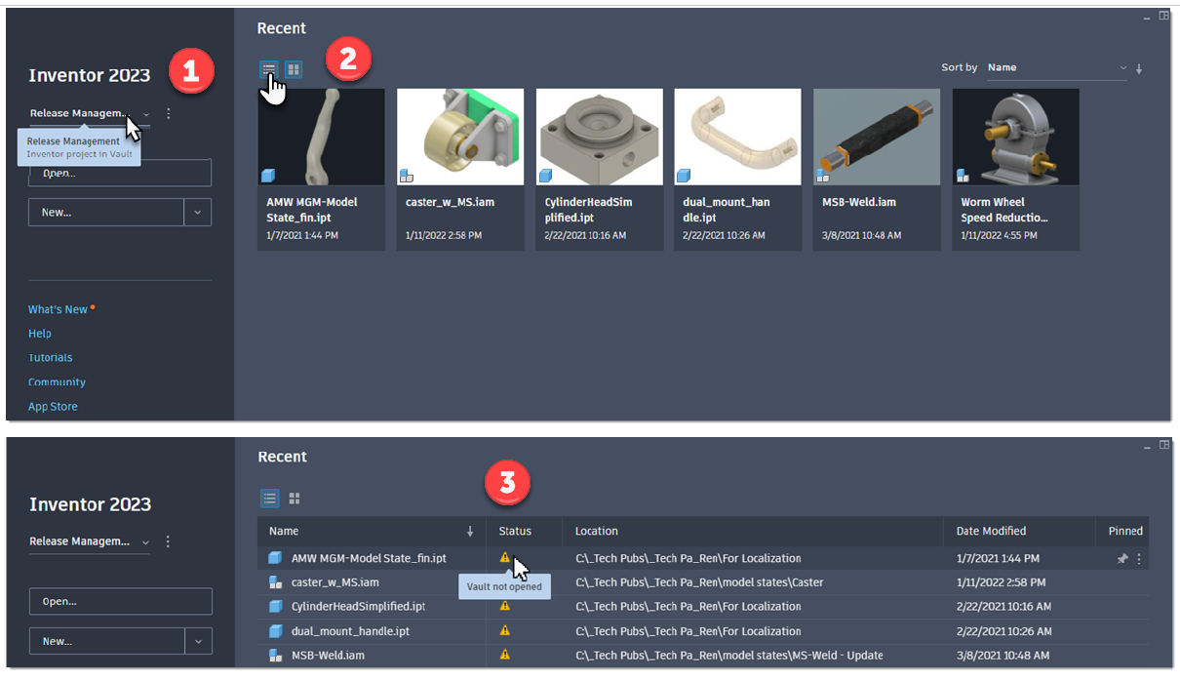Image resolution: width=1180 pixels, height=680 pixels.
Task: Click part icon beside CylinderHeadSimplified.ipt row
Action: click(276, 607)
